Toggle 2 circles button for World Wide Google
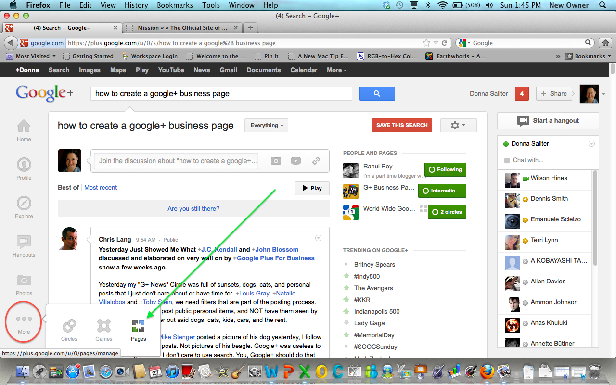 (x=447, y=212)
